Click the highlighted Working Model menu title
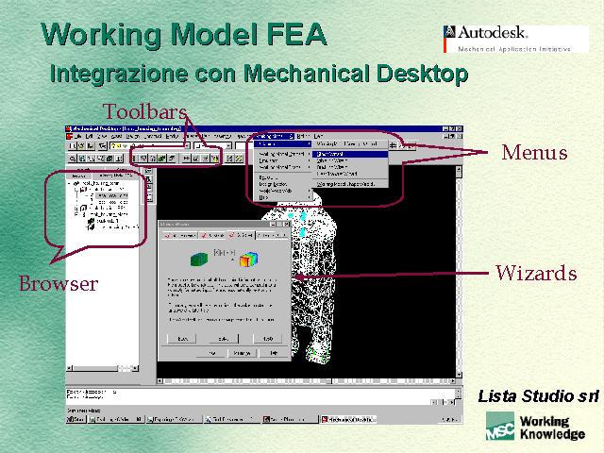Viewport: 604px width, 453px height. coord(275,136)
